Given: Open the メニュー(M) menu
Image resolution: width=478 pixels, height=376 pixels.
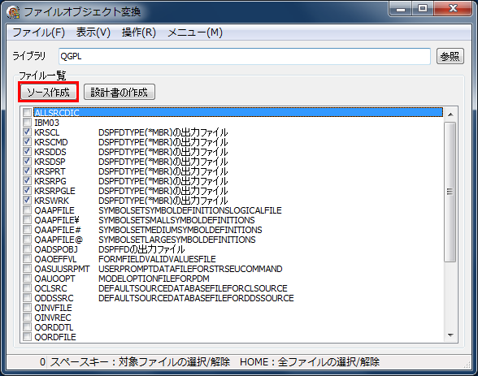Looking at the screenshot, I should pyautogui.click(x=195, y=32).
